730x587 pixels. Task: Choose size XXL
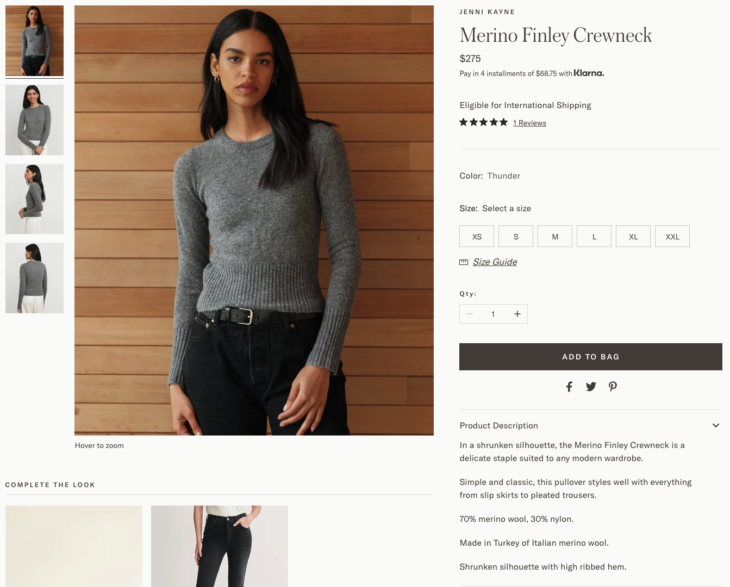click(x=672, y=236)
